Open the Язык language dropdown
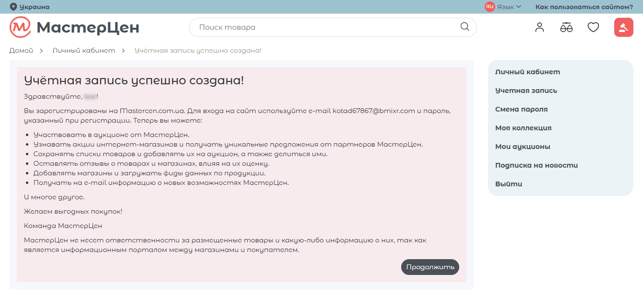 [507, 6]
